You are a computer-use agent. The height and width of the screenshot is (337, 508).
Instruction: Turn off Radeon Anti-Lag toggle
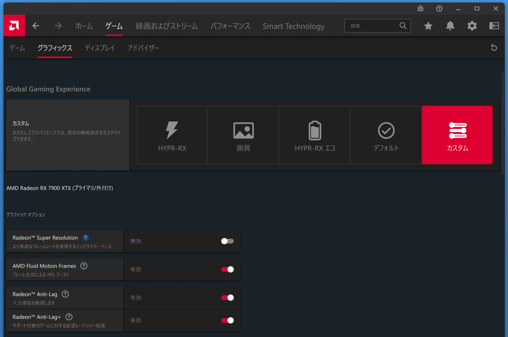pyautogui.click(x=227, y=297)
